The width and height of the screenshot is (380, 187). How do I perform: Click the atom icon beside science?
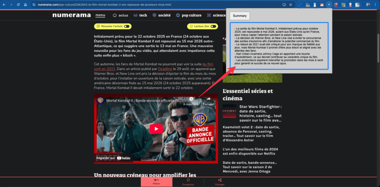[x=209, y=15]
